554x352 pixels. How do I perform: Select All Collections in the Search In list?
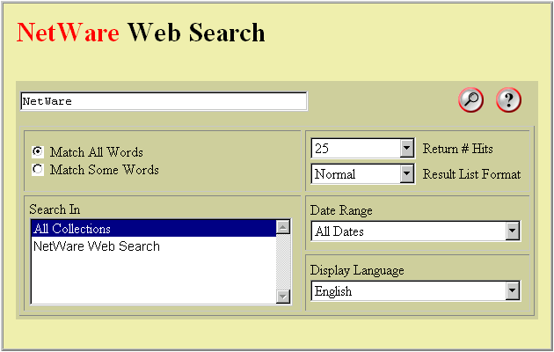(x=154, y=228)
